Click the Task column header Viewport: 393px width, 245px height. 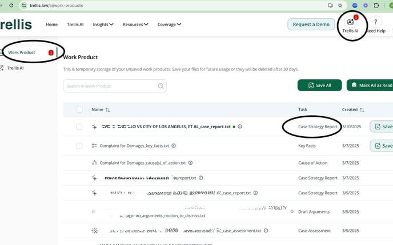click(x=303, y=109)
